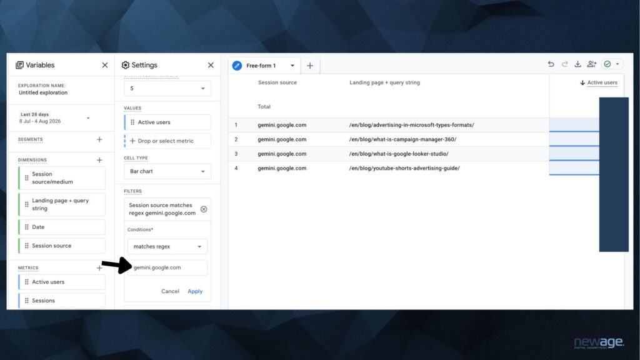Click the advertising-in-microsoft-types-formats landing page

pyautogui.click(x=411, y=125)
